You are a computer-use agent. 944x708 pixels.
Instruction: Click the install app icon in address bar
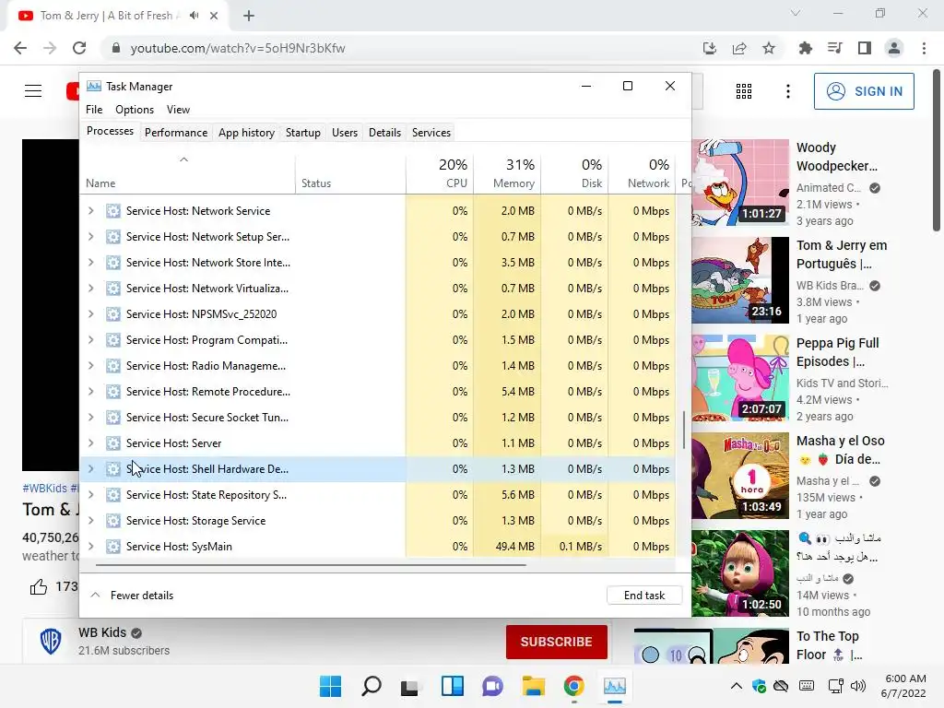point(710,48)
